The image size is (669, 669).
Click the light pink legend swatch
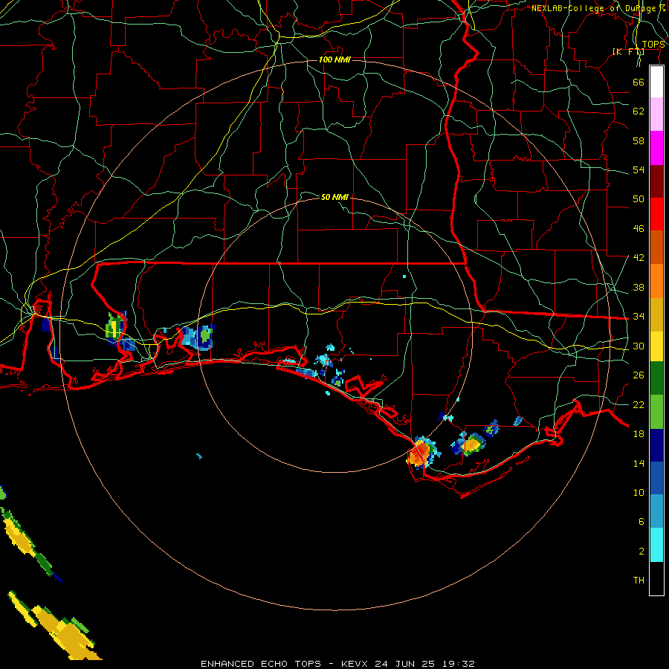coord(656,114)
